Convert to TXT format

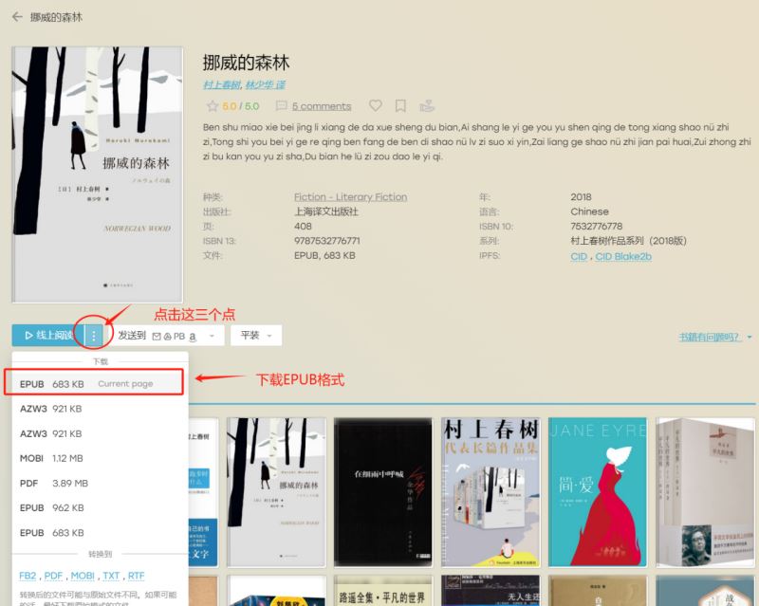tap(111, 576)
